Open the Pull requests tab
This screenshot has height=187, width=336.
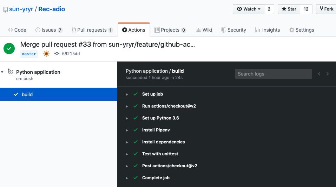point(92,30)
